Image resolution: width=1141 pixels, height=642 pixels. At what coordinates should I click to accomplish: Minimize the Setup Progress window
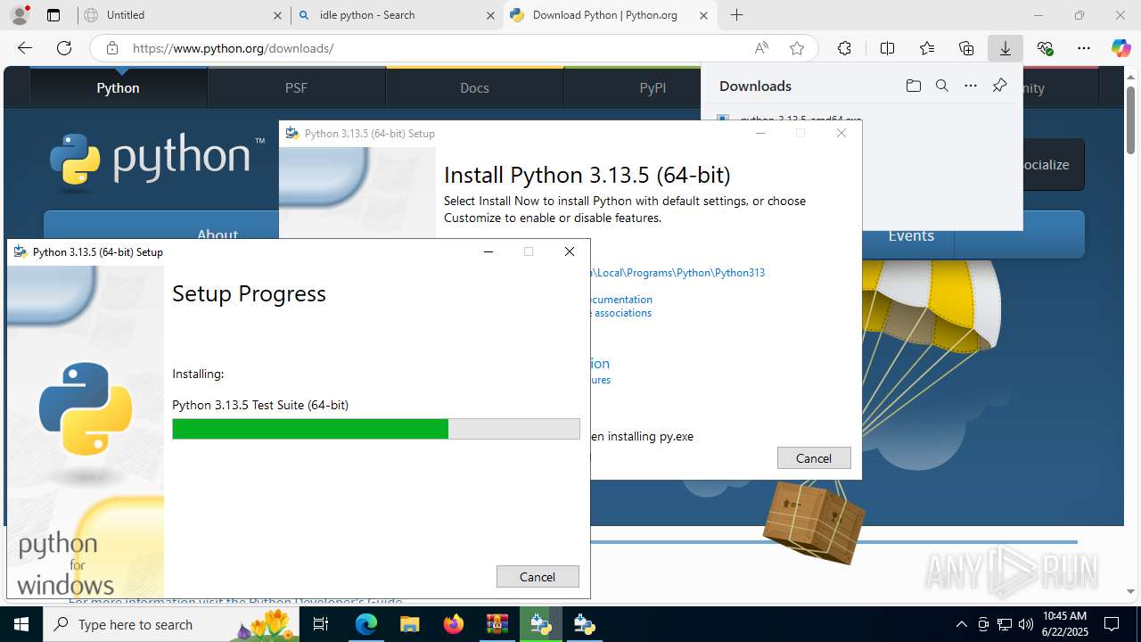click(x=488, y=251)
